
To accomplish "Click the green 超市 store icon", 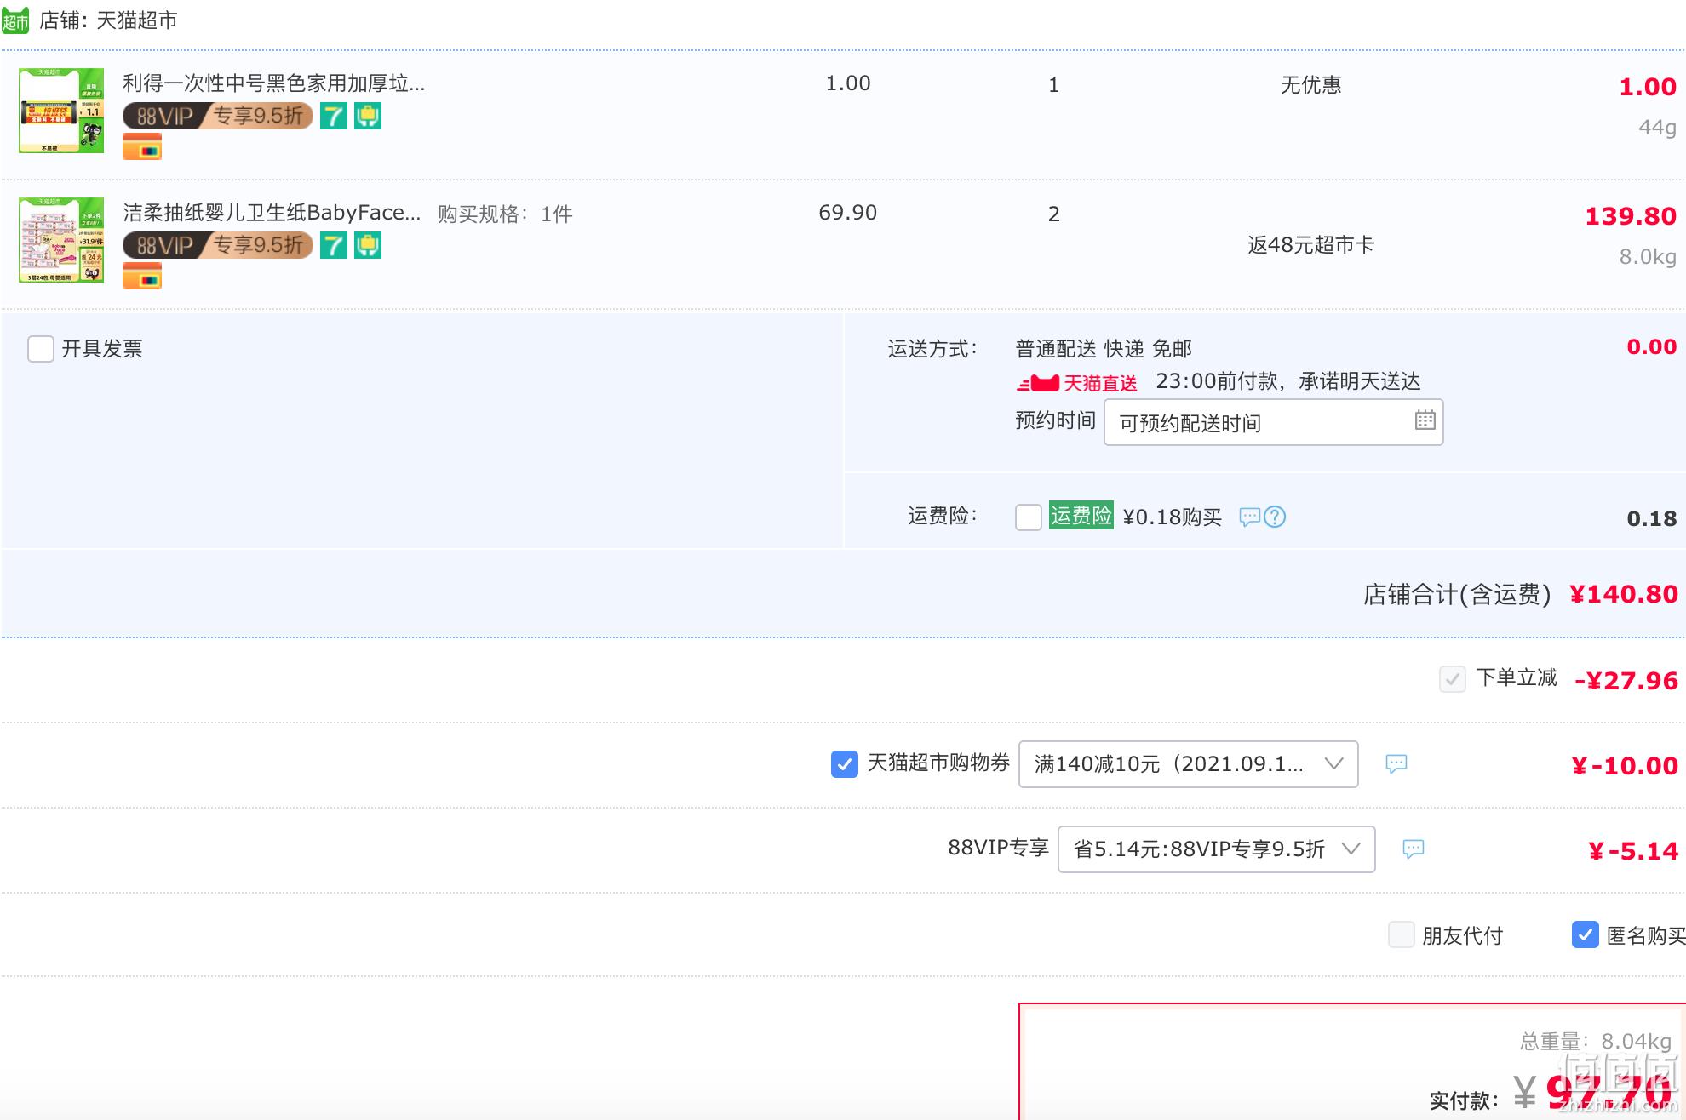I will click(15, 20).
